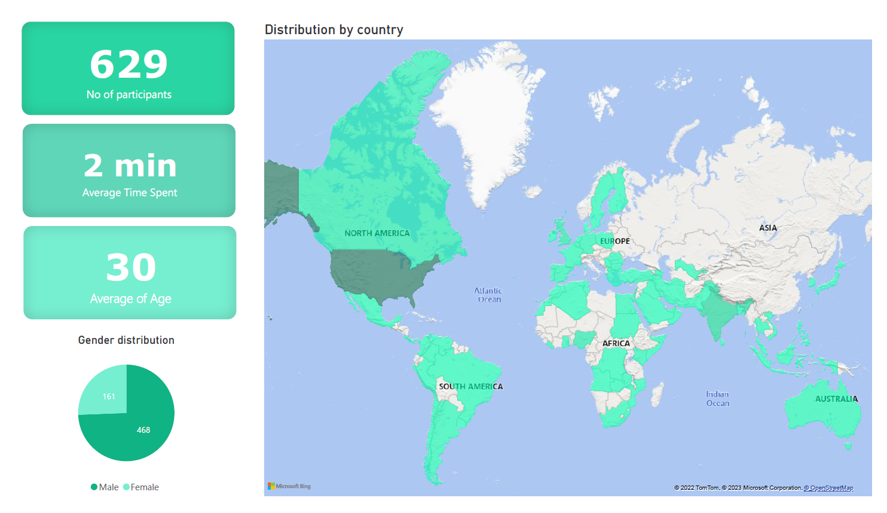Click the Male legend color marker
The width and height of the screenshot is (887, 513).
point(94,487)
